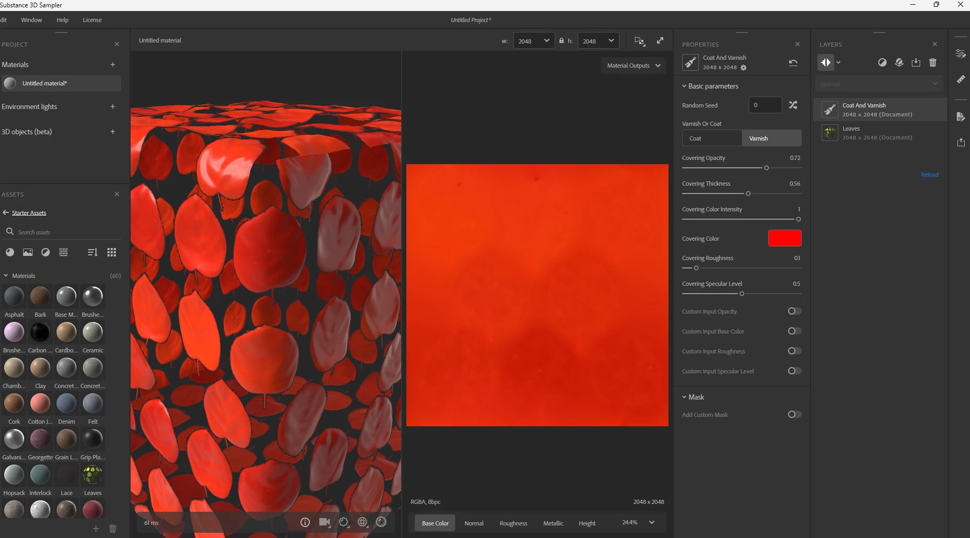Switch to the Normal output tab
The height and width of the screenshot is (538, 970).
tap(474, 523)
